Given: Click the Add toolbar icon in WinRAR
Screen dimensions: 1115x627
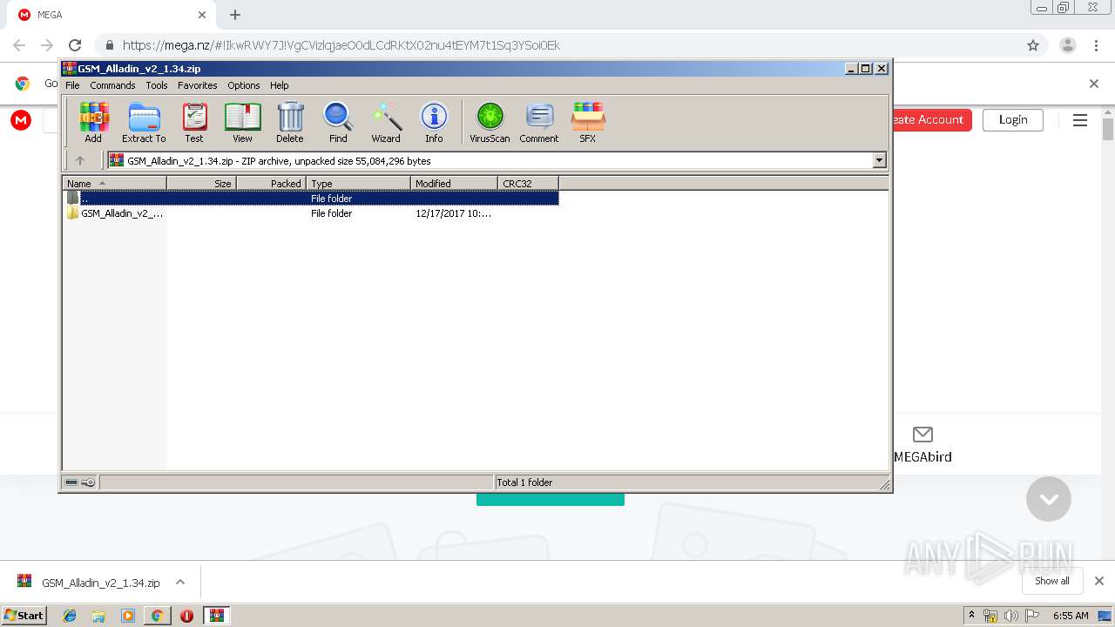Looking at the screenshot, I should click(93, 122).
